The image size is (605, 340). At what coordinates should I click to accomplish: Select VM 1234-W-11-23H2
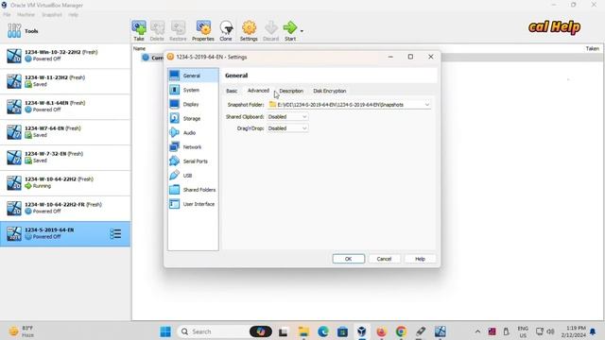tap(65, 81)
